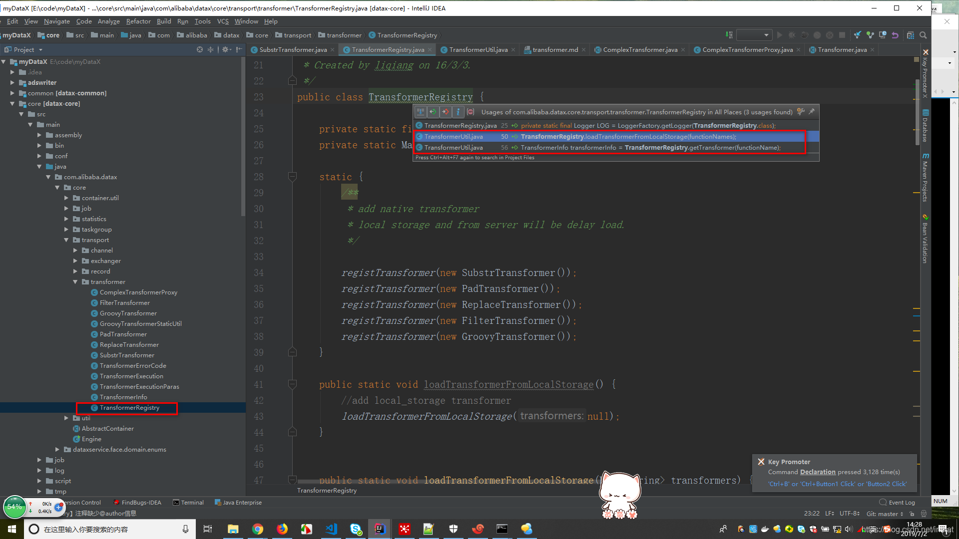Click the Build project binary icon
The image size is (959, 539).
(x=729, y=35)
